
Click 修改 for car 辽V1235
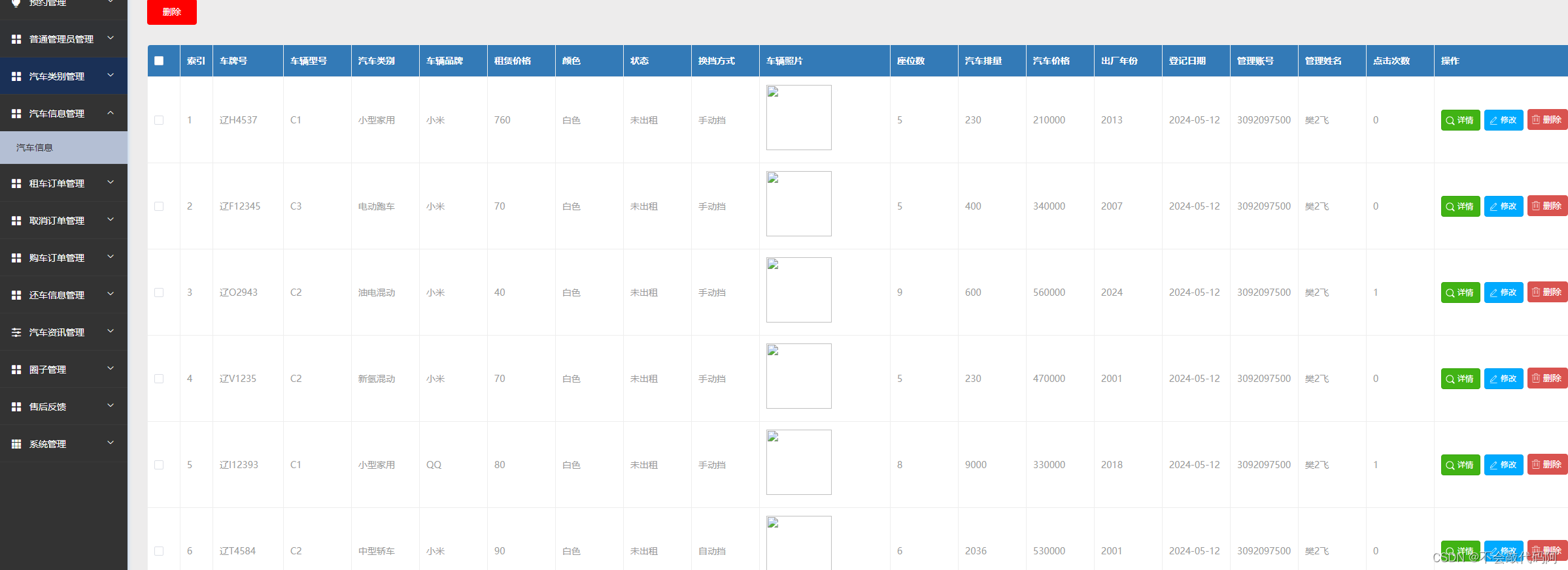[1503, 379]
